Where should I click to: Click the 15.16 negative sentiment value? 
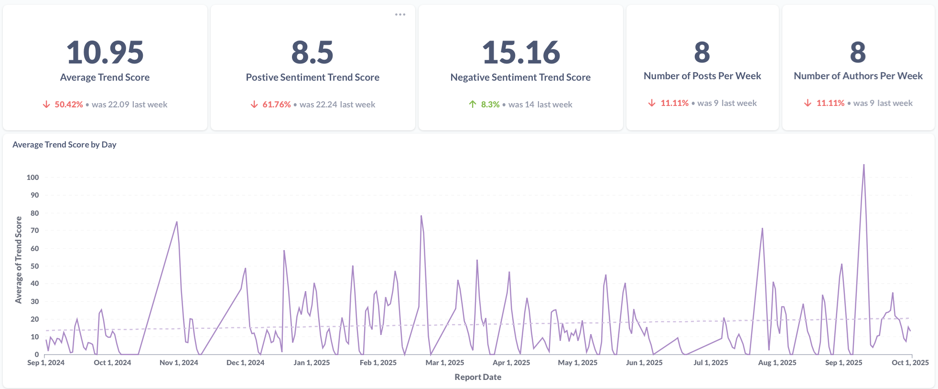[520, 53]
